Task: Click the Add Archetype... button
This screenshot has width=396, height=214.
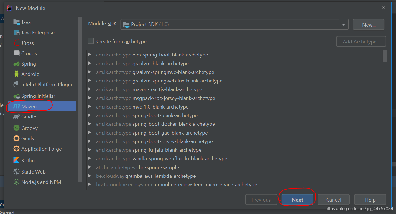Action: pos(361,42)
